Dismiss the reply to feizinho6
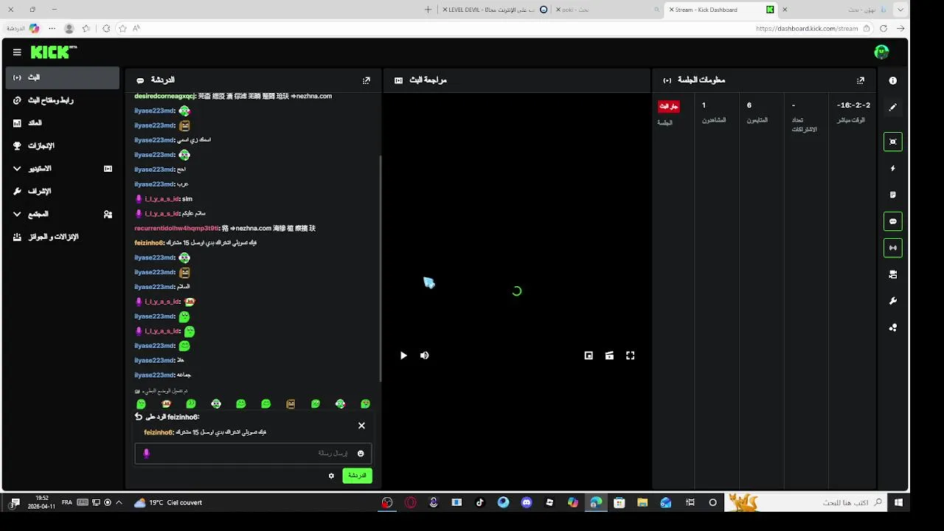Viewport: 944px width, 531px height. tap(361, 426)
